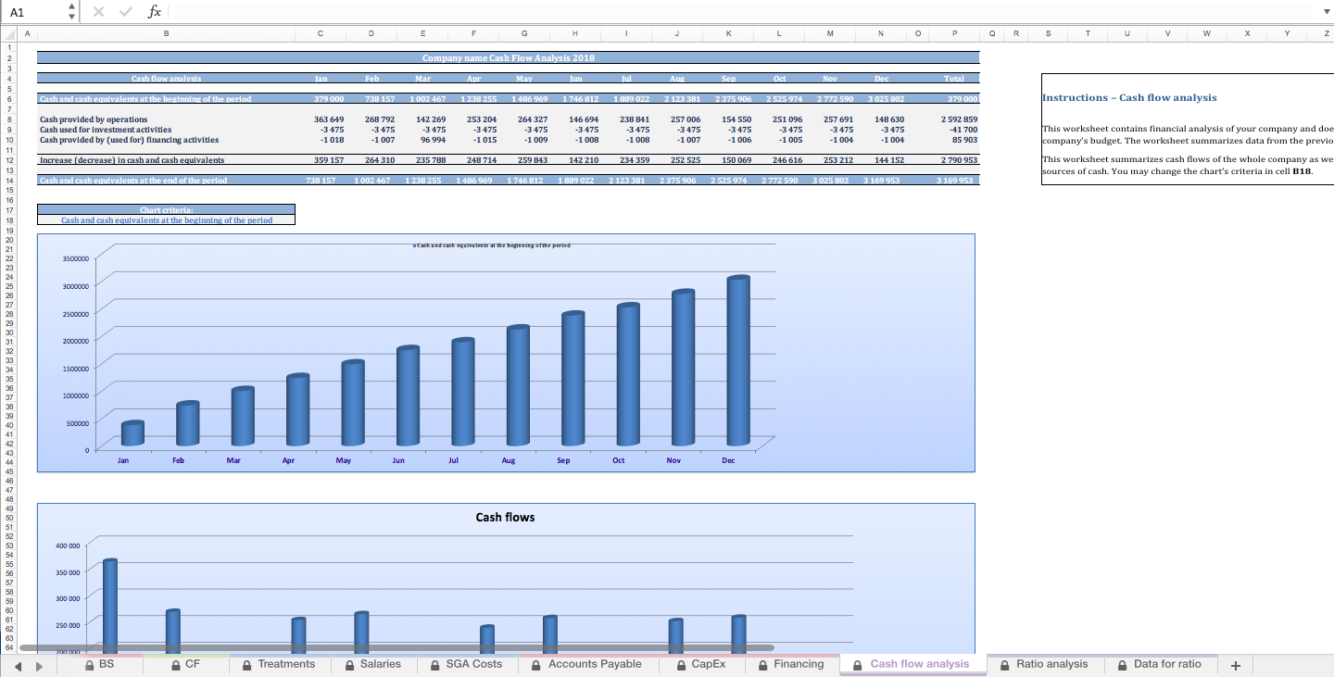Click the Name Box showing A1
This screenshot has height=677, width=1334.
click(32, 11)
